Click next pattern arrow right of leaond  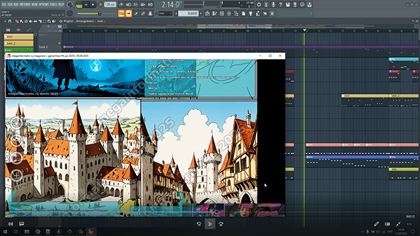(201, 13)
